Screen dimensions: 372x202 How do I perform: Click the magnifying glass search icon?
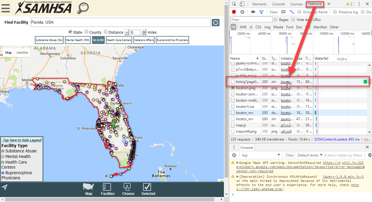click(83, 8)
